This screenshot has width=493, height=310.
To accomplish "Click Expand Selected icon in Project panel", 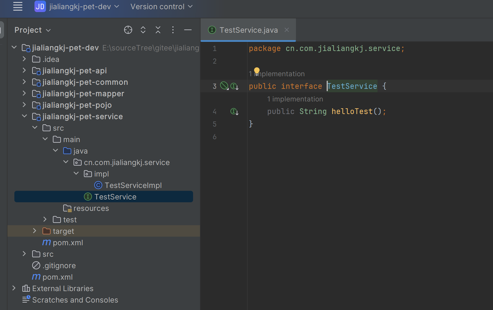I will click(x=143, y=30).
